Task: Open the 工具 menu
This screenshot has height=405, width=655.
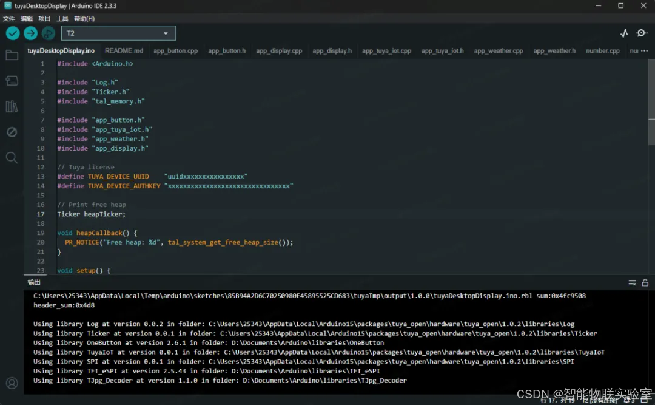Action: click(x=62, y=18)
